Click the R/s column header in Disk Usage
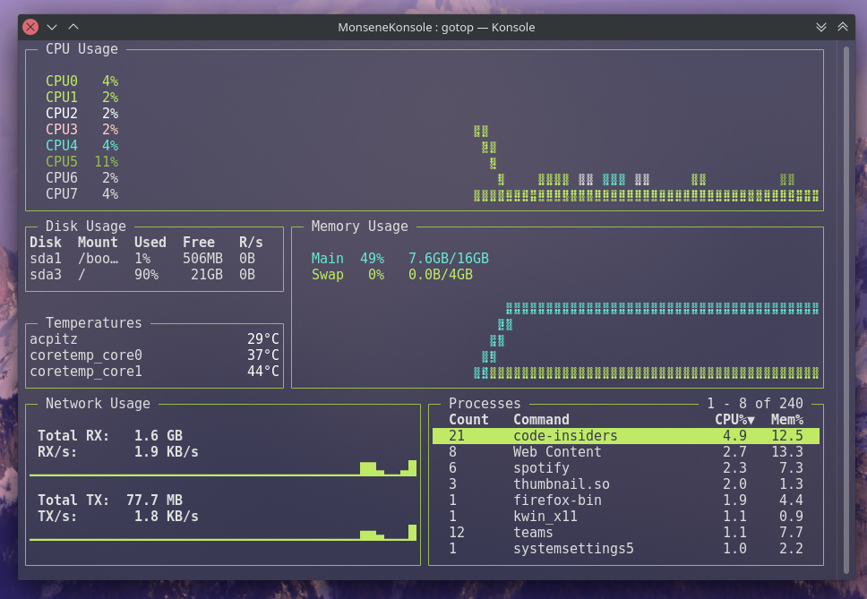The height and width of the screenshot is (599, 867). (x=251, y=242)
